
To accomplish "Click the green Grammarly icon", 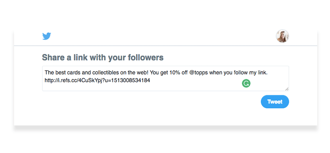I will tap(246, 83).
